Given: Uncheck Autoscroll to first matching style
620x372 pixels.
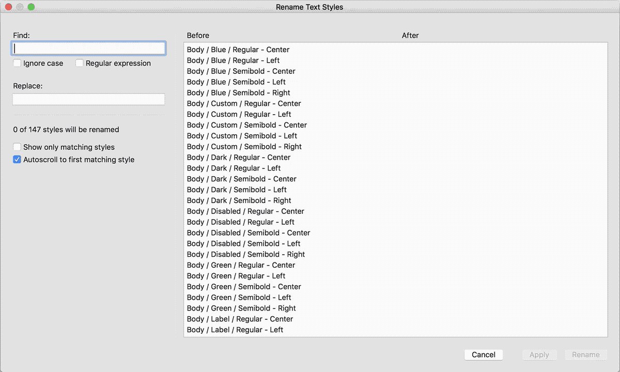Looking at the screenshot, I should click(17, 160).
